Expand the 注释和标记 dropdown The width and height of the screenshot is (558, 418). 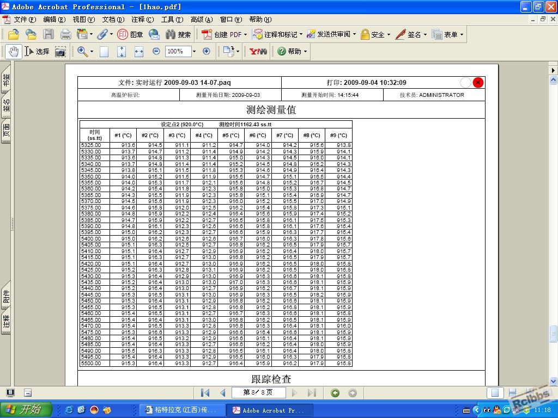(x=301, y=35)
